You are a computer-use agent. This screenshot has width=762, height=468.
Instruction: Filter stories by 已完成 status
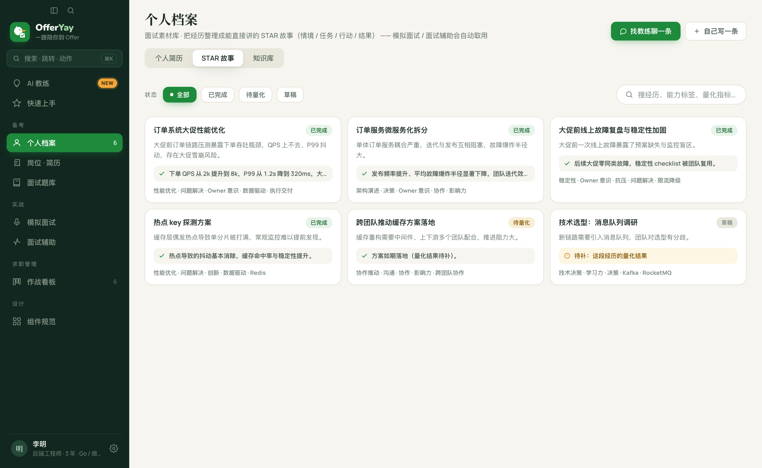coord(218,95)
